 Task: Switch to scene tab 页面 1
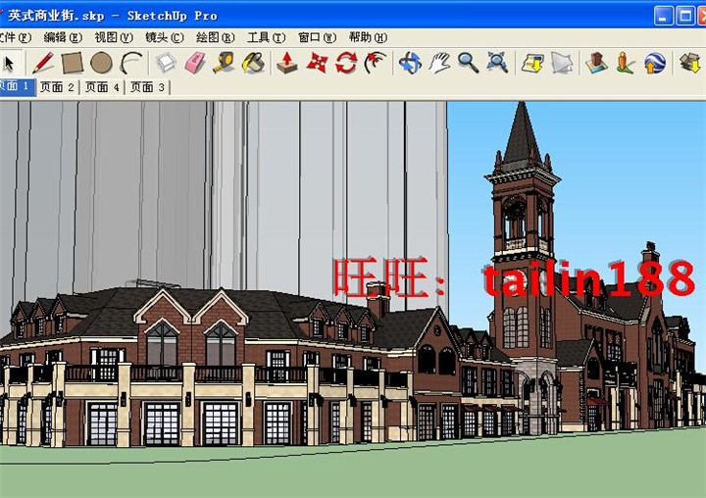(18, 86)
